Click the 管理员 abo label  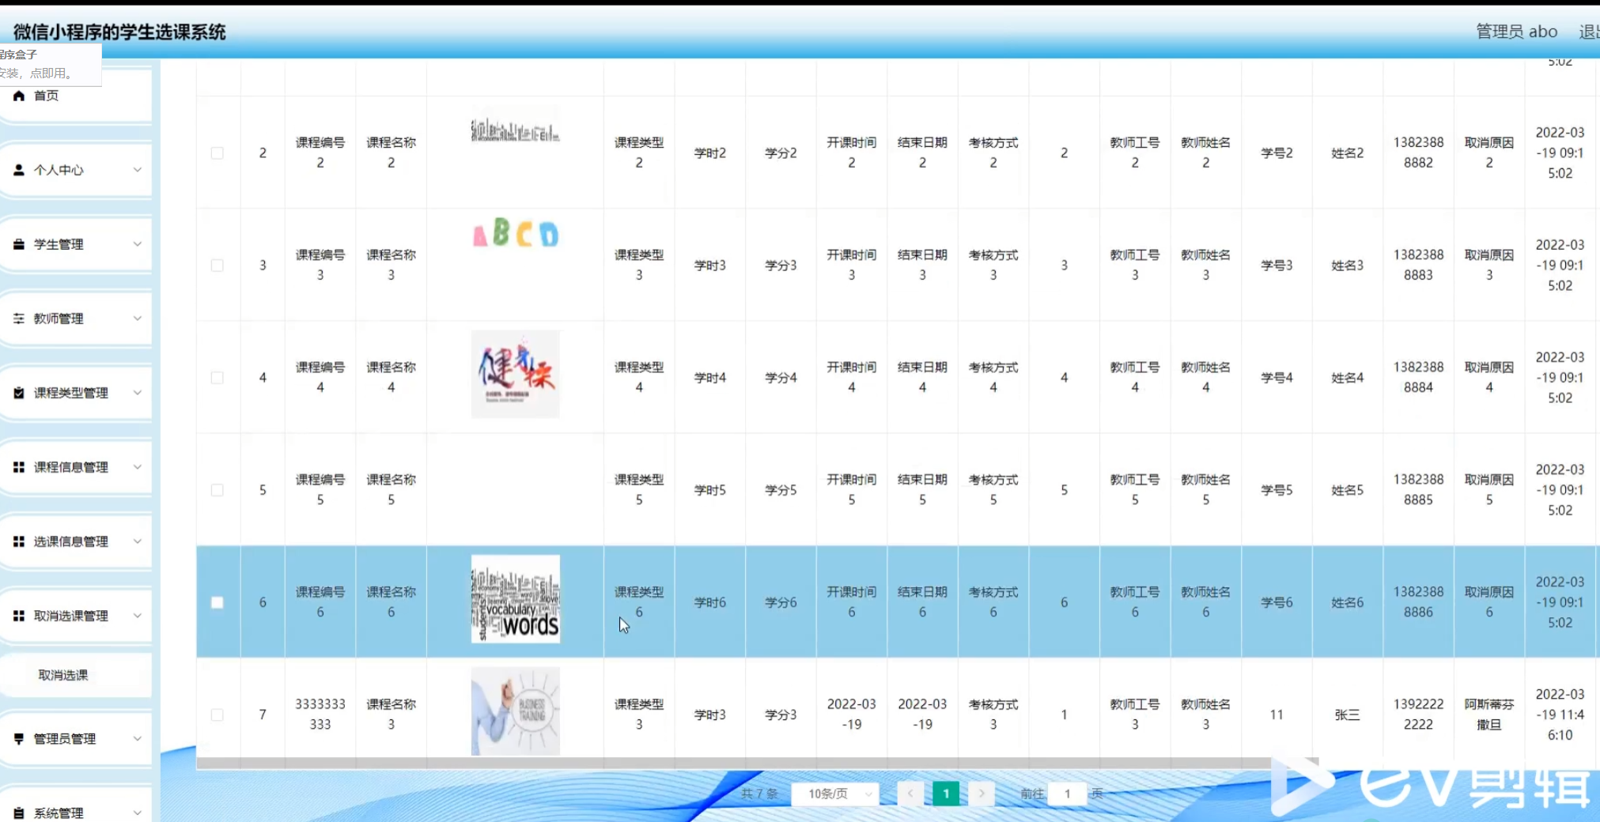(1516, 32)
